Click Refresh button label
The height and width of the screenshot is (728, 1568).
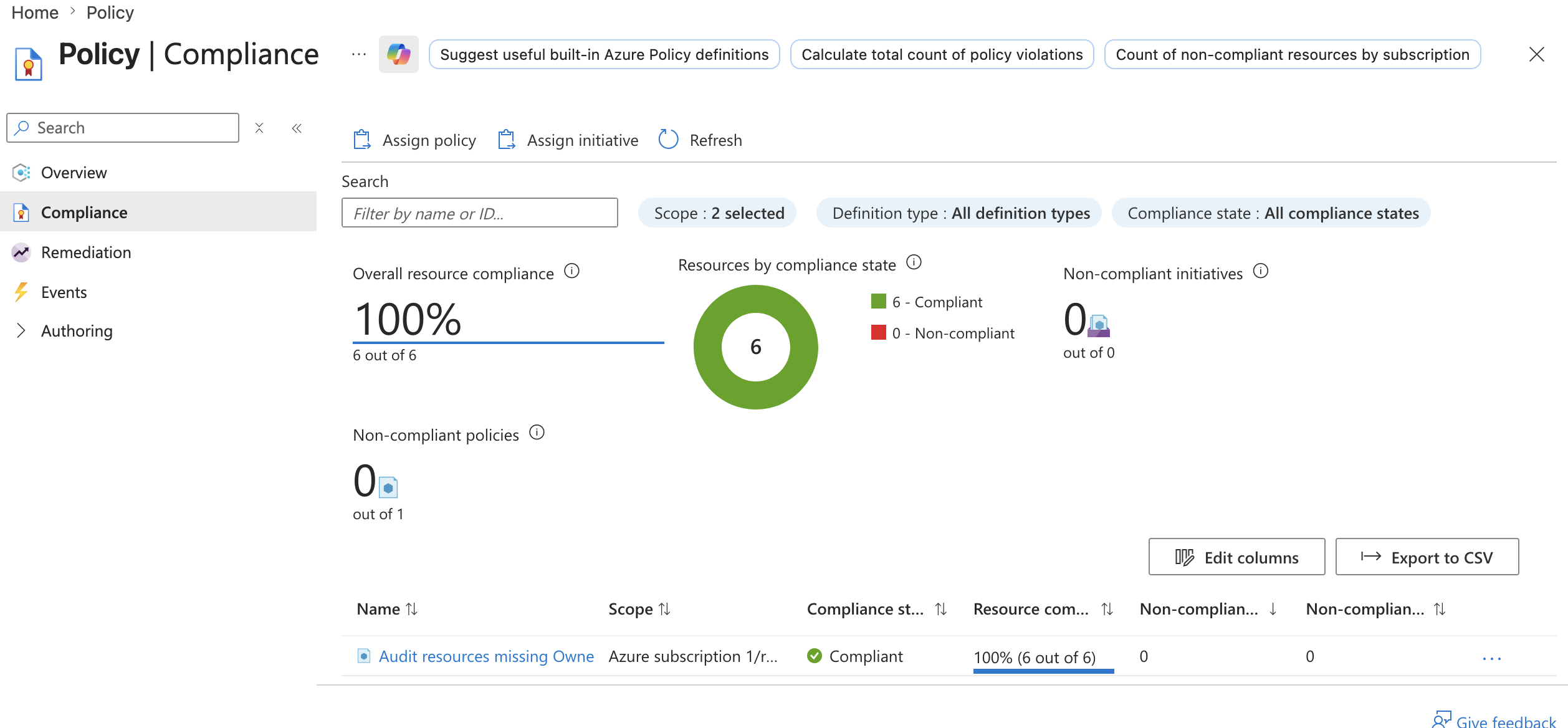[715, 140]
